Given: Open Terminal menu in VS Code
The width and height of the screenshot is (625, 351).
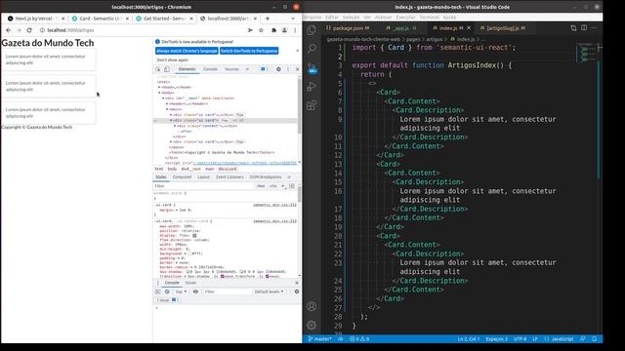Looking at the screenshot, I should (429, 18).
